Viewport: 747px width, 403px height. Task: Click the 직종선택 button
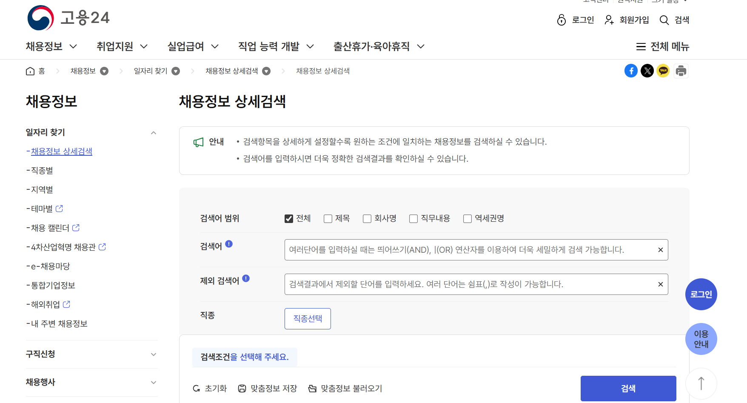click(x=308, y=319)
